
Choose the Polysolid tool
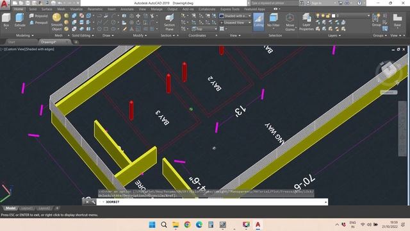tap(38, 16)
